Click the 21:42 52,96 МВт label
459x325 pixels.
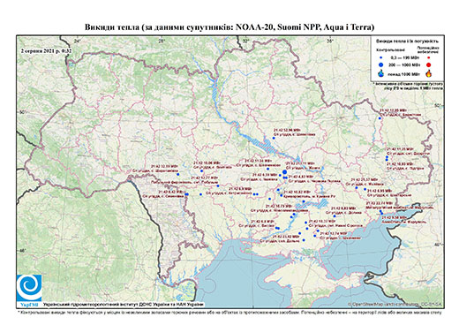coord(287,130)
